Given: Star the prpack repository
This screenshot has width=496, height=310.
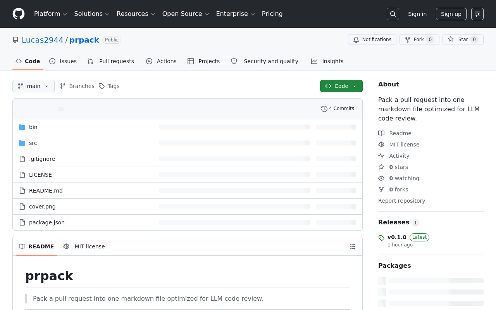Looking at the screenshot, I should click(x=463, y=40).
